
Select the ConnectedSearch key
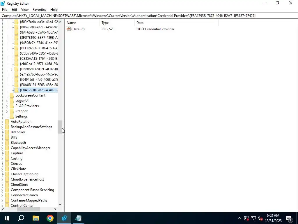tap(24, 195)
